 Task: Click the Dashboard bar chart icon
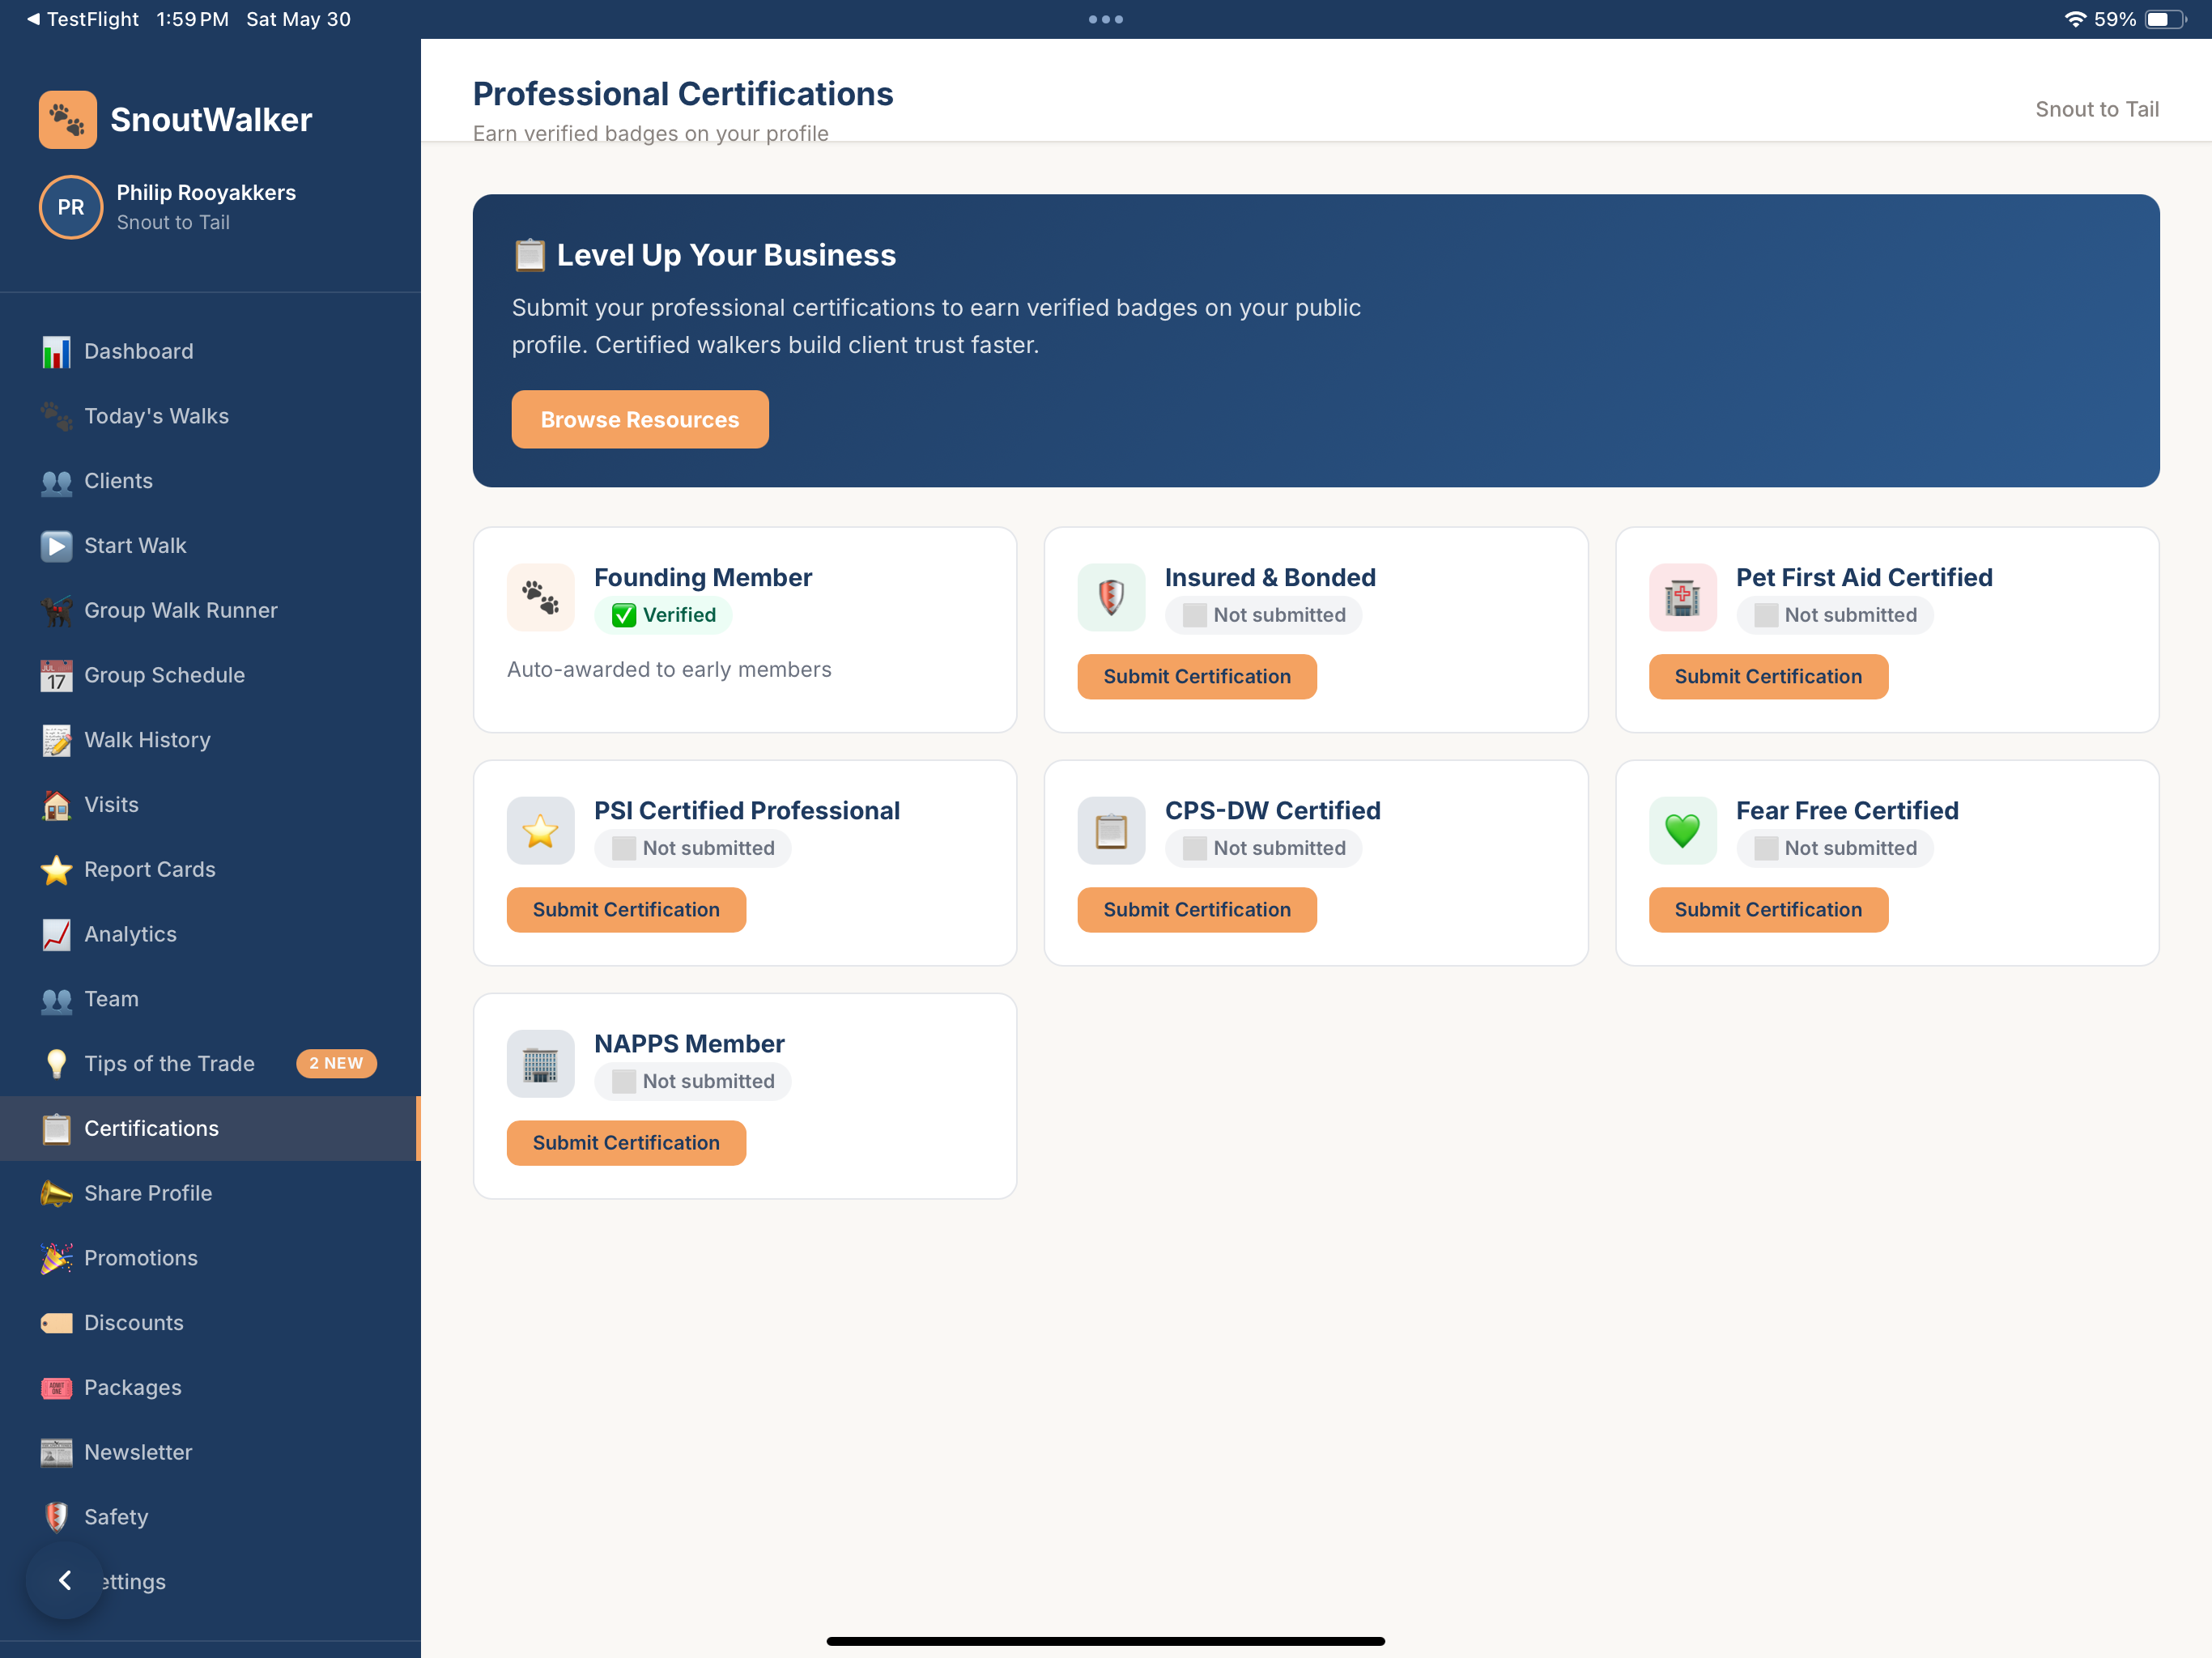point(56,352)
